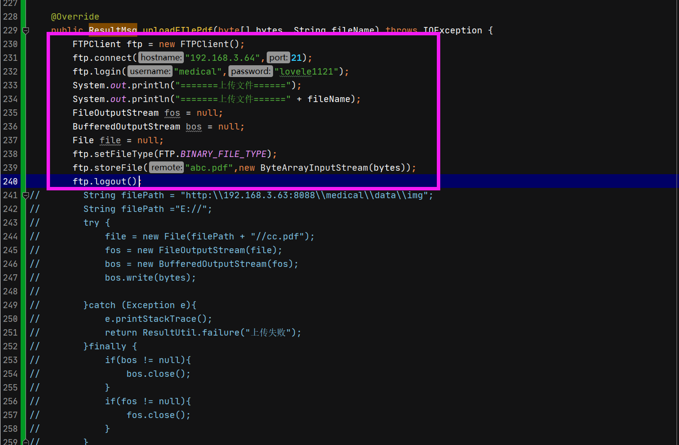Click the fileName variable on line 234
This screenshot has height=445, width=679.
click(329, 99)
